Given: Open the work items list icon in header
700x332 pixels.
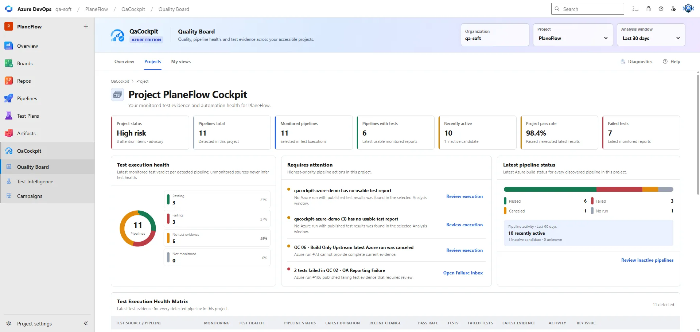Looking at the screenshot, I should (635, 9).
